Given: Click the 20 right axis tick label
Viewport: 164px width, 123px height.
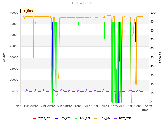Looking at the screenshot, I should (152, 85).
